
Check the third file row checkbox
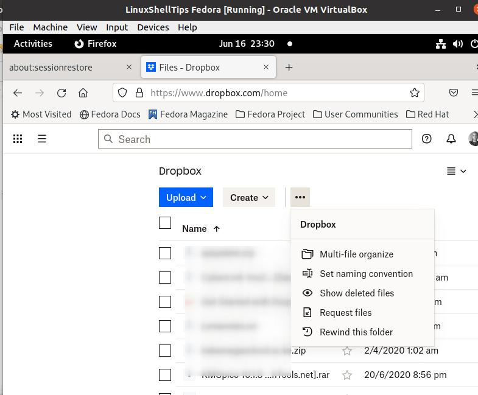(165, 302)
